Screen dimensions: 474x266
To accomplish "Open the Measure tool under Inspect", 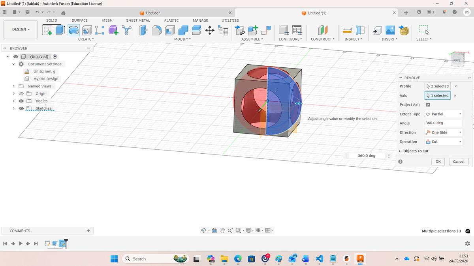I will [347, 30].
